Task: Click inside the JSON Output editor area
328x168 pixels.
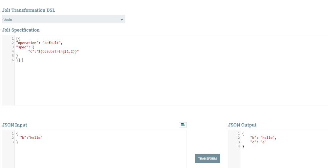Action: pyautogui.click(x=284, y=149)
